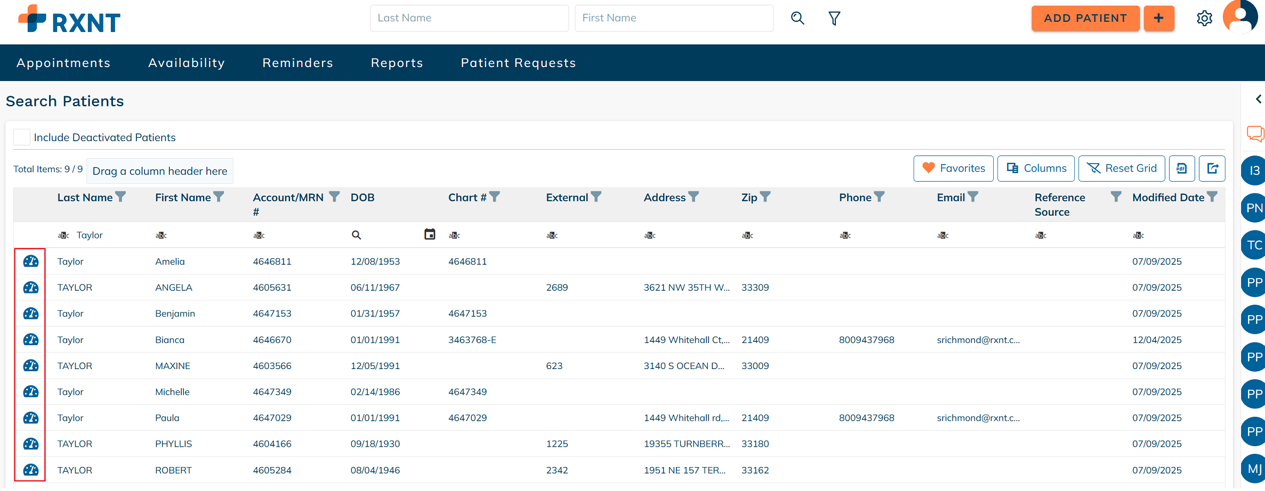The width and height of the screenshot is (1265, 491).
Task: Click the export share icon button
Action: [x=1212, y=169]
